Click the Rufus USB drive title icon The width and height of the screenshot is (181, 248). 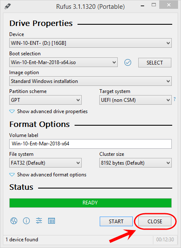point(8,6)
